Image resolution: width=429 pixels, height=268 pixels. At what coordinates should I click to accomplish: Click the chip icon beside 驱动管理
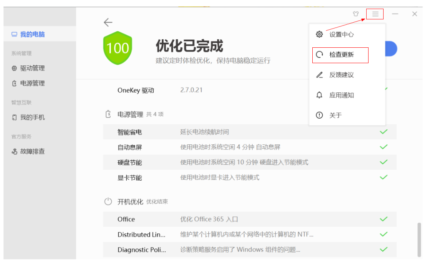tap(14, 68)
